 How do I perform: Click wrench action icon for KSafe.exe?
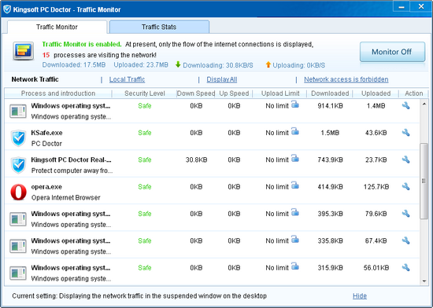405,133
